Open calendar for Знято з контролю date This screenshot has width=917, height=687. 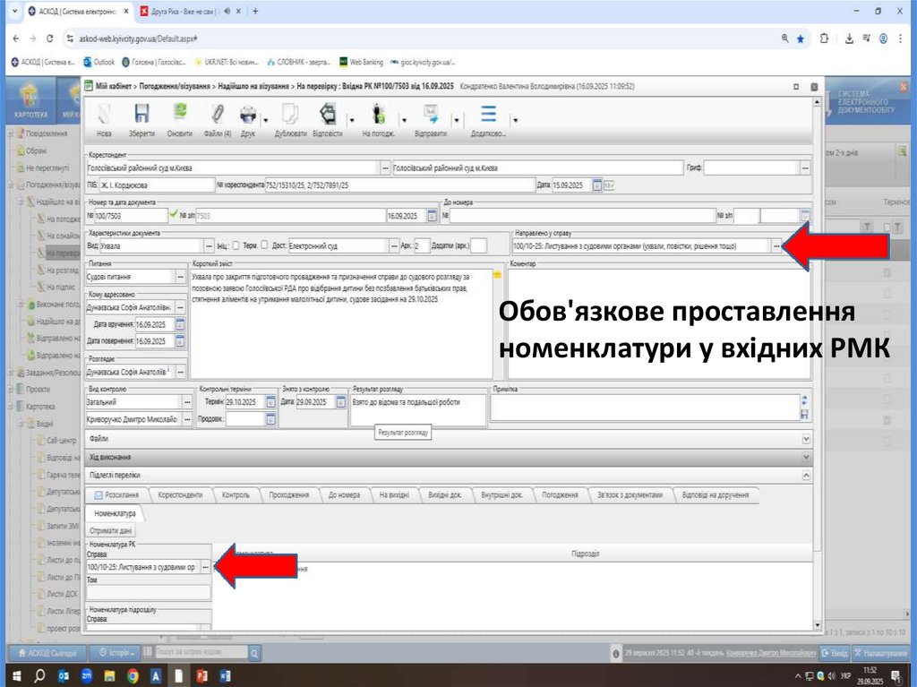coord(340,402)
